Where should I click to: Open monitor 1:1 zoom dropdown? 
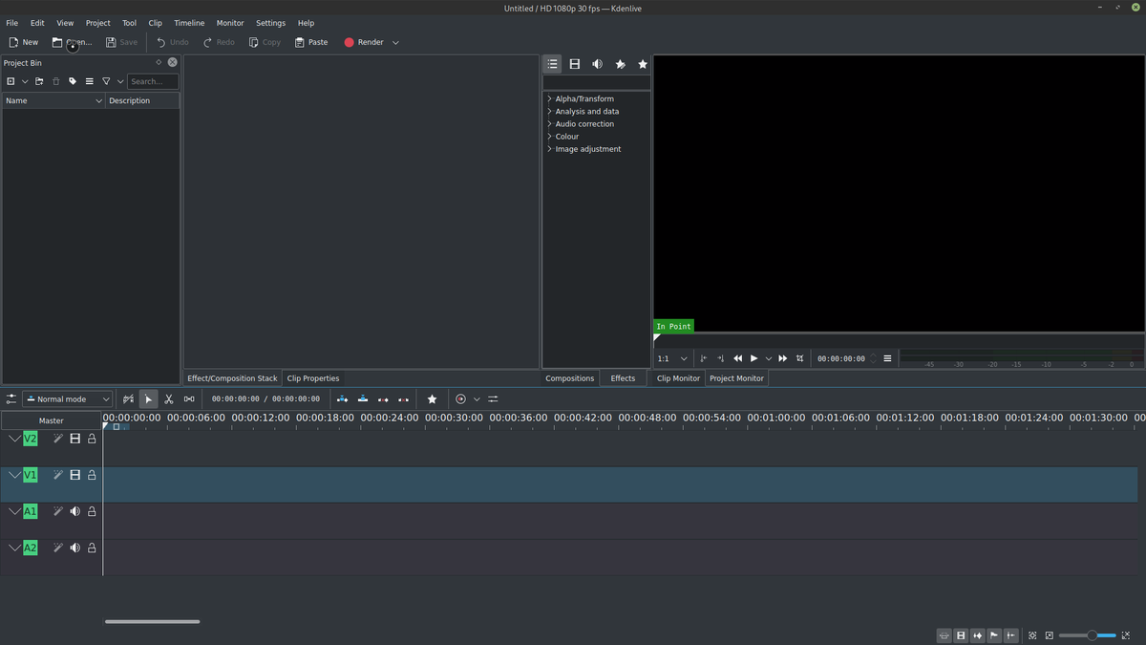[x=672, y=358]
